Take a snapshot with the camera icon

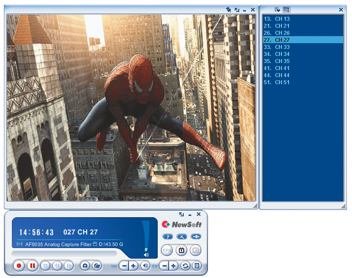tap(85, 266)
